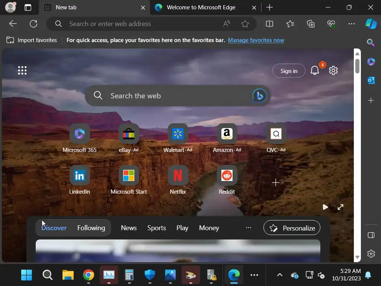Open the Play feed tab
The image size is (381, 286).
point(182,228)
